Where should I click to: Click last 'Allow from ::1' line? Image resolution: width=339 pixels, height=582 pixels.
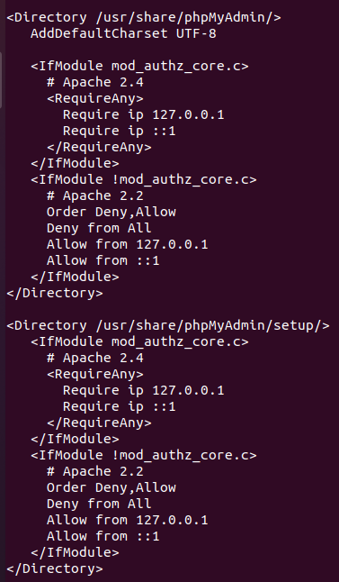point(103,536)
